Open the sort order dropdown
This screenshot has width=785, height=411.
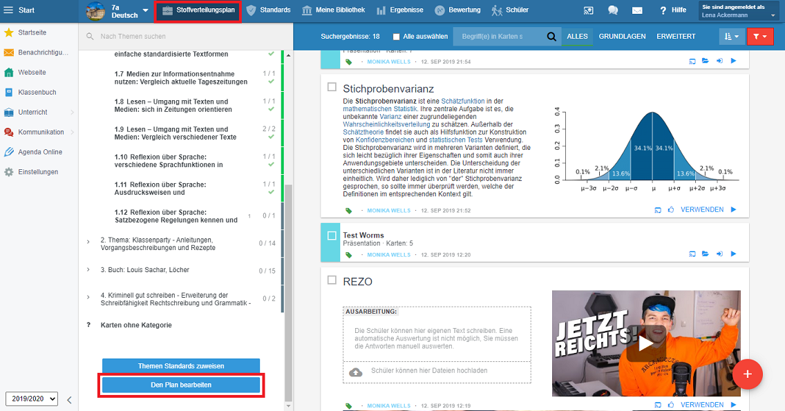click(x=731, y=37)
